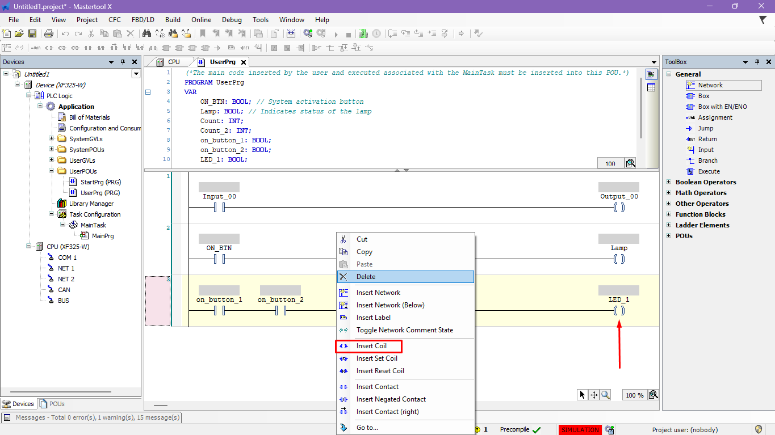Click the Save icon in the toolbar
The image size is (775, 435).
pyautogui.click(x=32, y=33)
